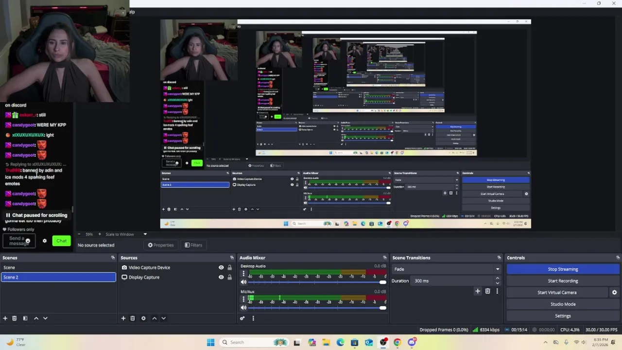Open the Fade transition dropdown
This screenshot has height=350, width=622.
446,269
